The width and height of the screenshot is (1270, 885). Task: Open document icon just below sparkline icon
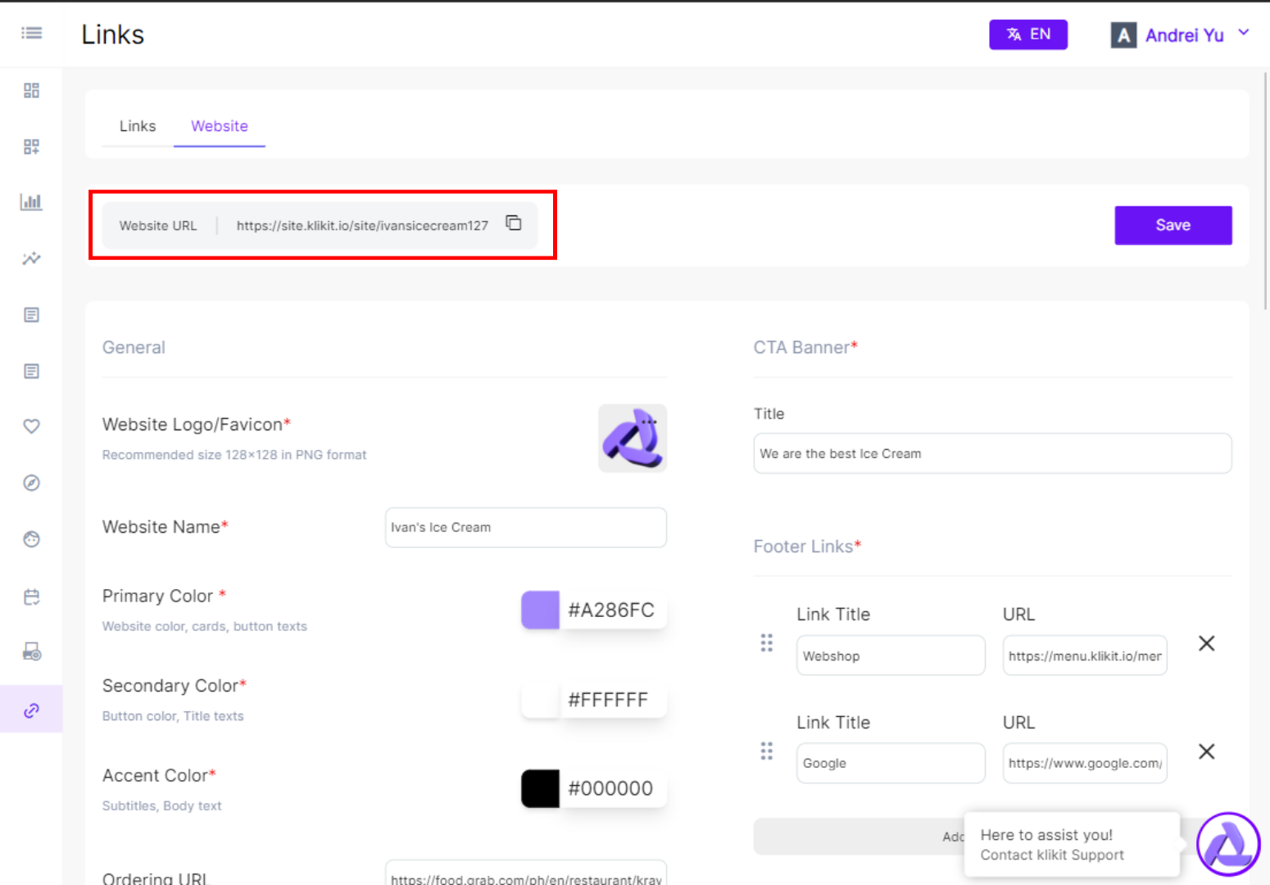(31, 315)
